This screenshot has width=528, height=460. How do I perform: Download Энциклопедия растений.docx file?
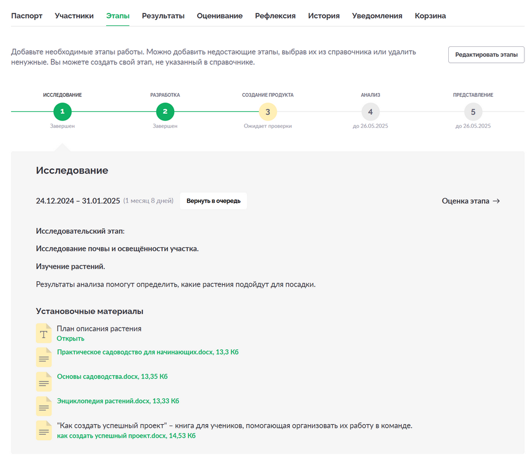[x=118, y=401]
